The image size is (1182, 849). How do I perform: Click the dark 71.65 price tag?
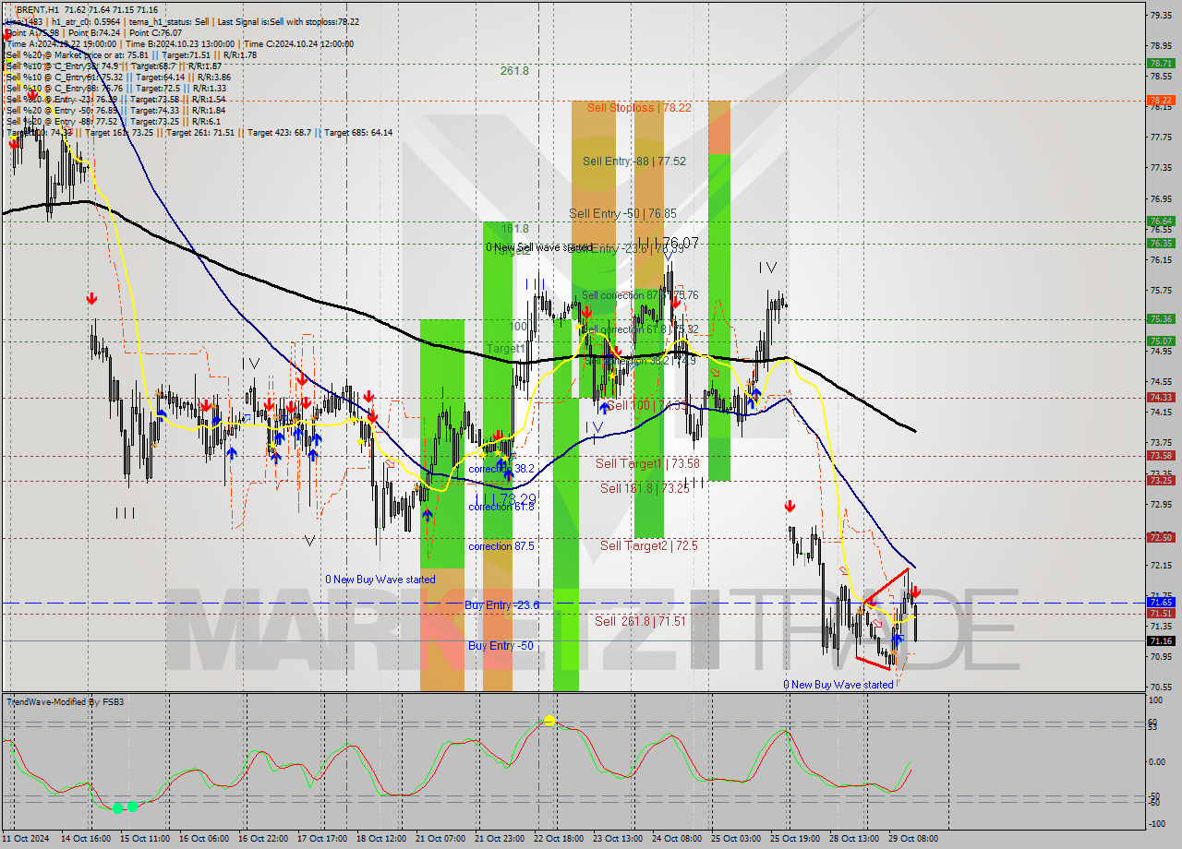click(1160, 602)
